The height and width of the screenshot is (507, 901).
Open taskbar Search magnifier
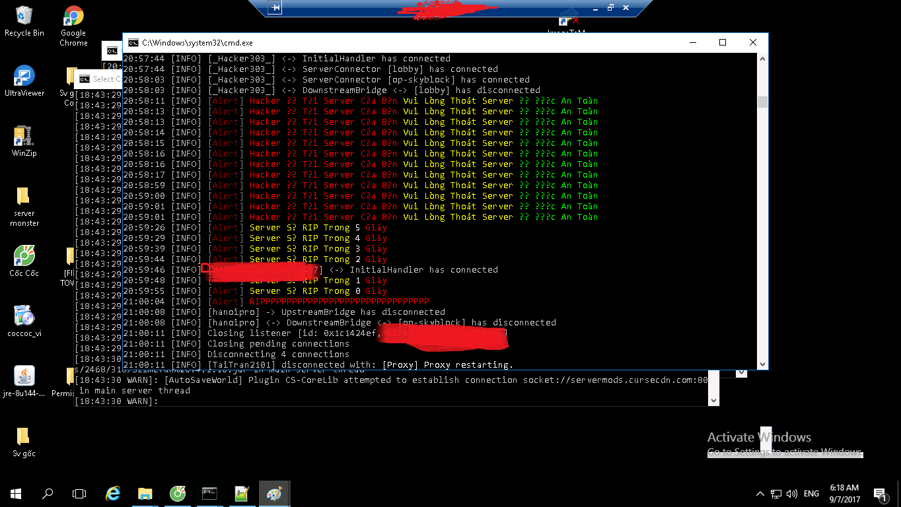coord(48,493)
